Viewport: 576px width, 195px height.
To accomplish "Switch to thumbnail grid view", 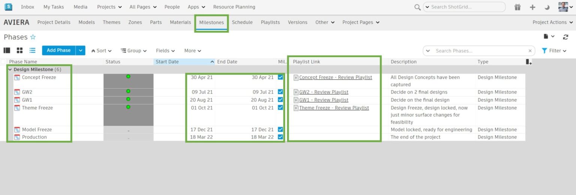I will pyautogui.click(x=20, y=51).
